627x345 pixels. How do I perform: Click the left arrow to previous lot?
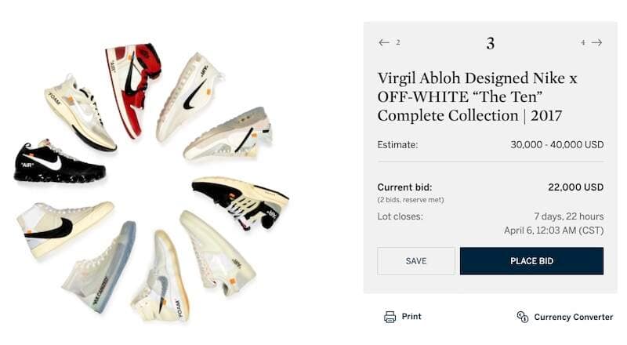(384, 42)
